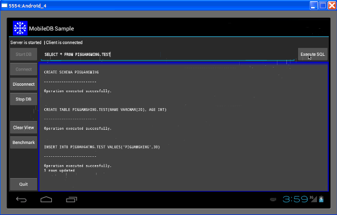Screen dimensions: 337x215
Task: Select the 'Client is connected' status text
Action: pos(64,42)
